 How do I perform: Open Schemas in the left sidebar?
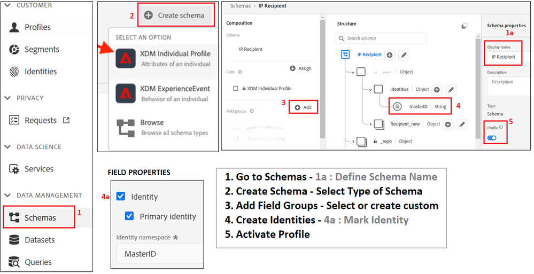tap(40, 217)
